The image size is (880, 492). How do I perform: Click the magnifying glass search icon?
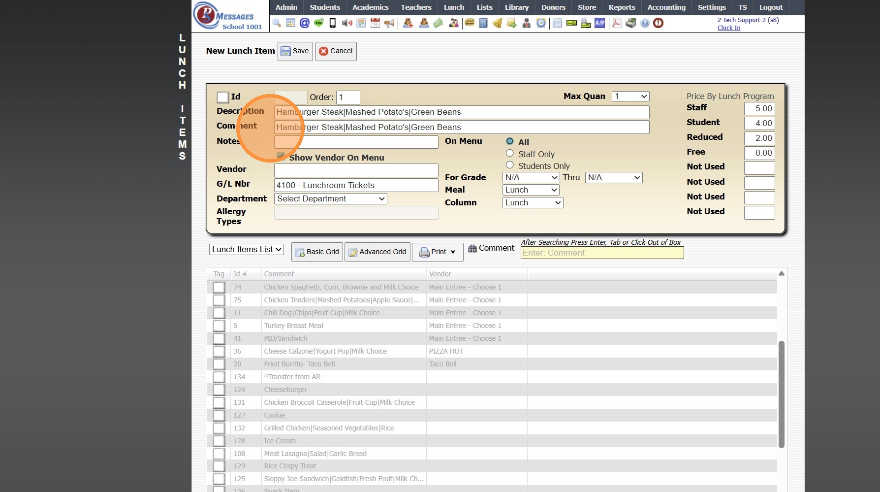click(277, 23)
